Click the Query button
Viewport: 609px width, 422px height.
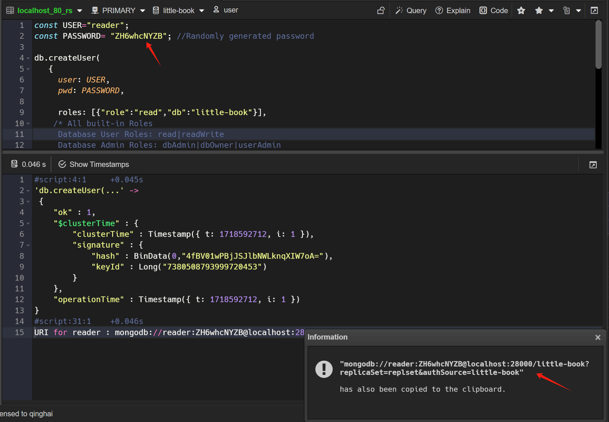pyautogui.click(x=411, y=10)
